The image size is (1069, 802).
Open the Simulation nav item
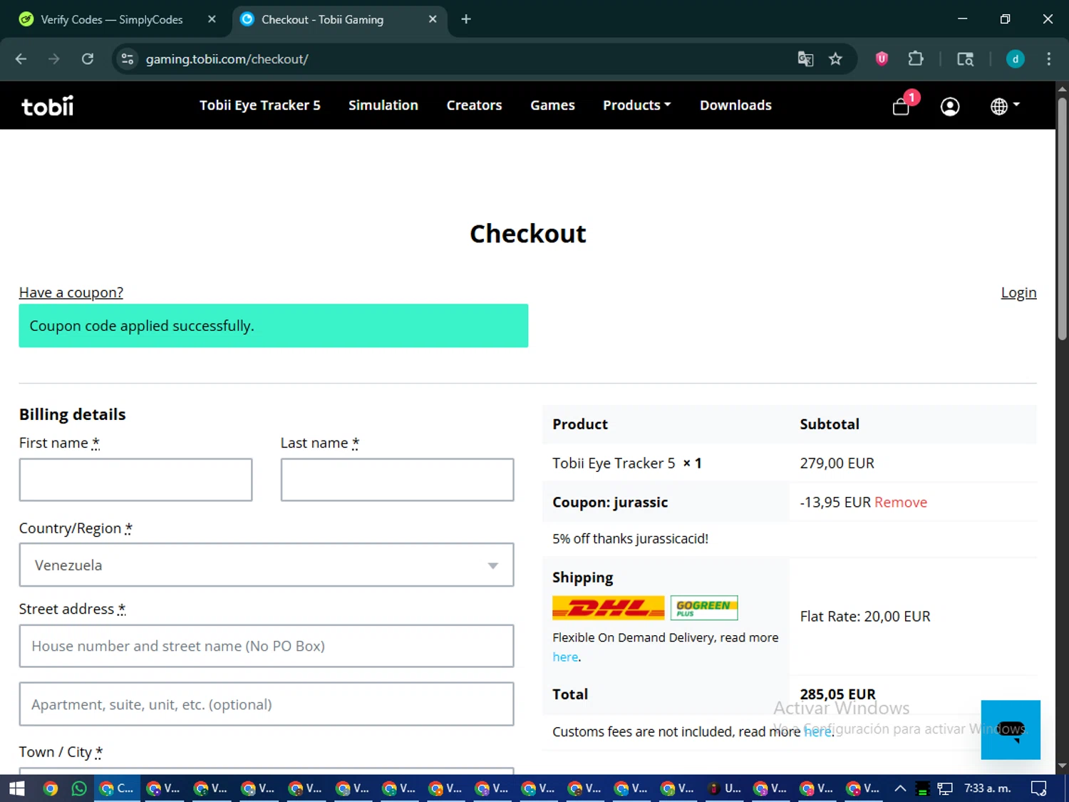(x=383, y=106)
